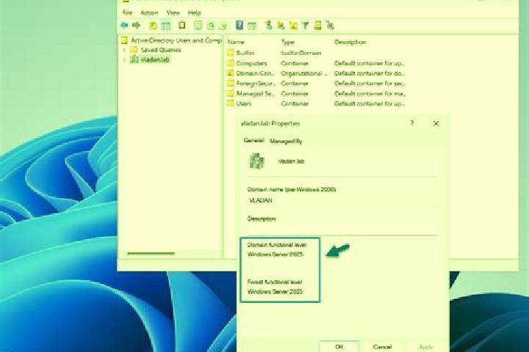Click the Managed Service Accounts folder icon

pyautogui.click(x=231, y=93)
